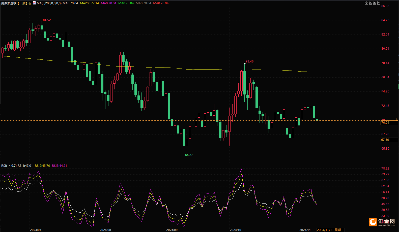Click the 2024/11/11 星期一 current date label
Screen dimensions: 399x232
point(330,230)
